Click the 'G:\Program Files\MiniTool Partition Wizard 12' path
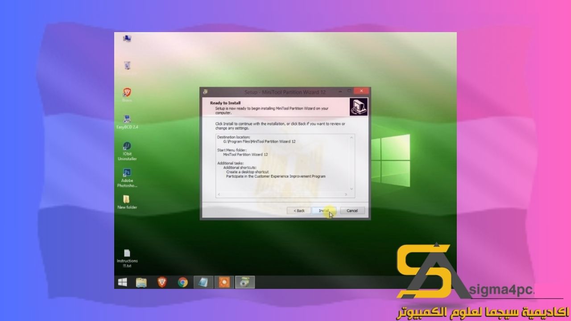 tap(259, 141)
